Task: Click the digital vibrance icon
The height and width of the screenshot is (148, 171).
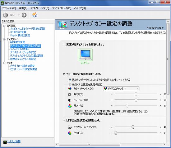Action: [x=70, y=127]
